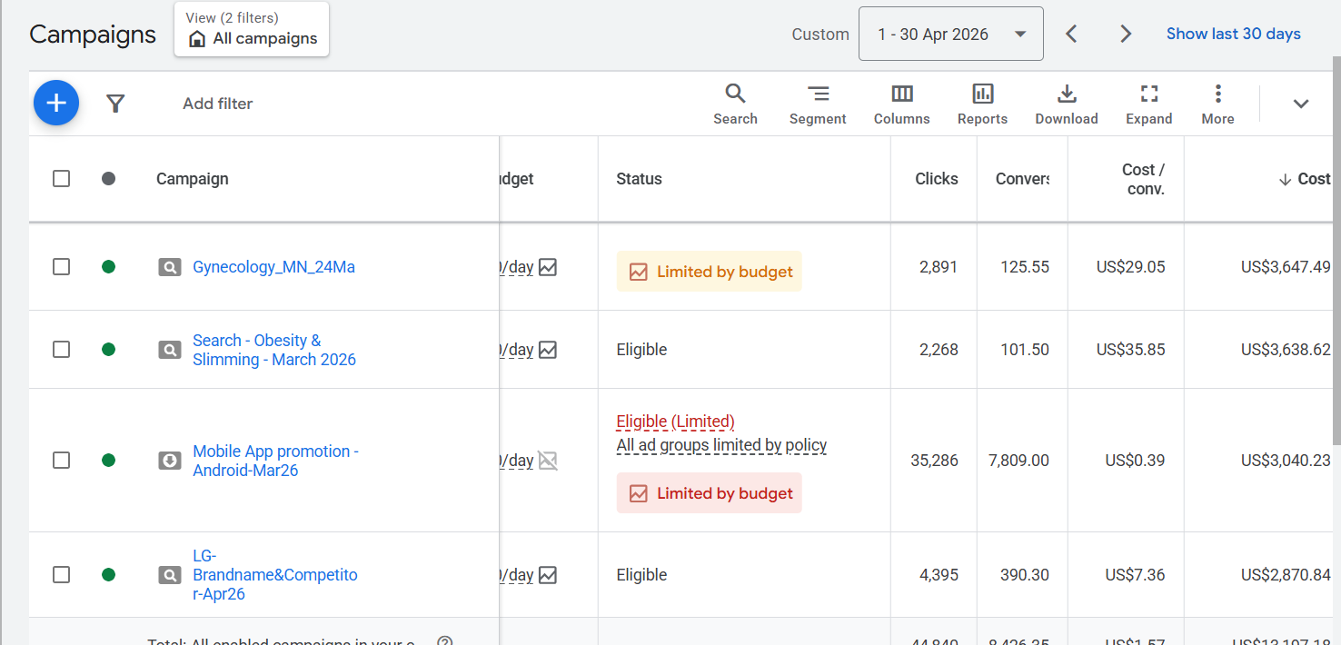Open status dot of Search - Obesity & Slimming
The height and width of the screenshot is (645, 1341).
tap(109, 350)
